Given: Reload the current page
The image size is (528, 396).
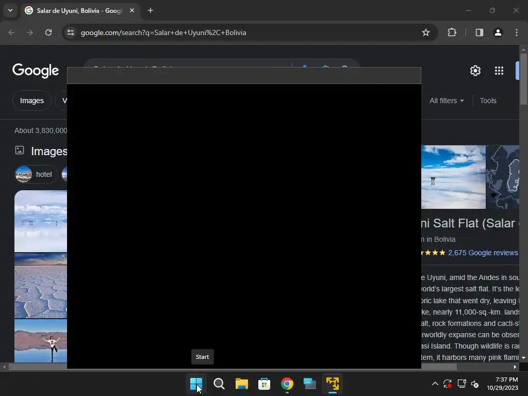Looking at the screenshot, I should coord(48,32).
